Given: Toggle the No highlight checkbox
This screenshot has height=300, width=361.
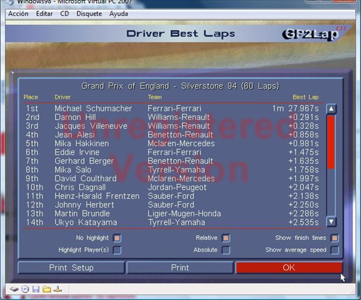Looking at the screenshot, I should click(x=117, y=238).
